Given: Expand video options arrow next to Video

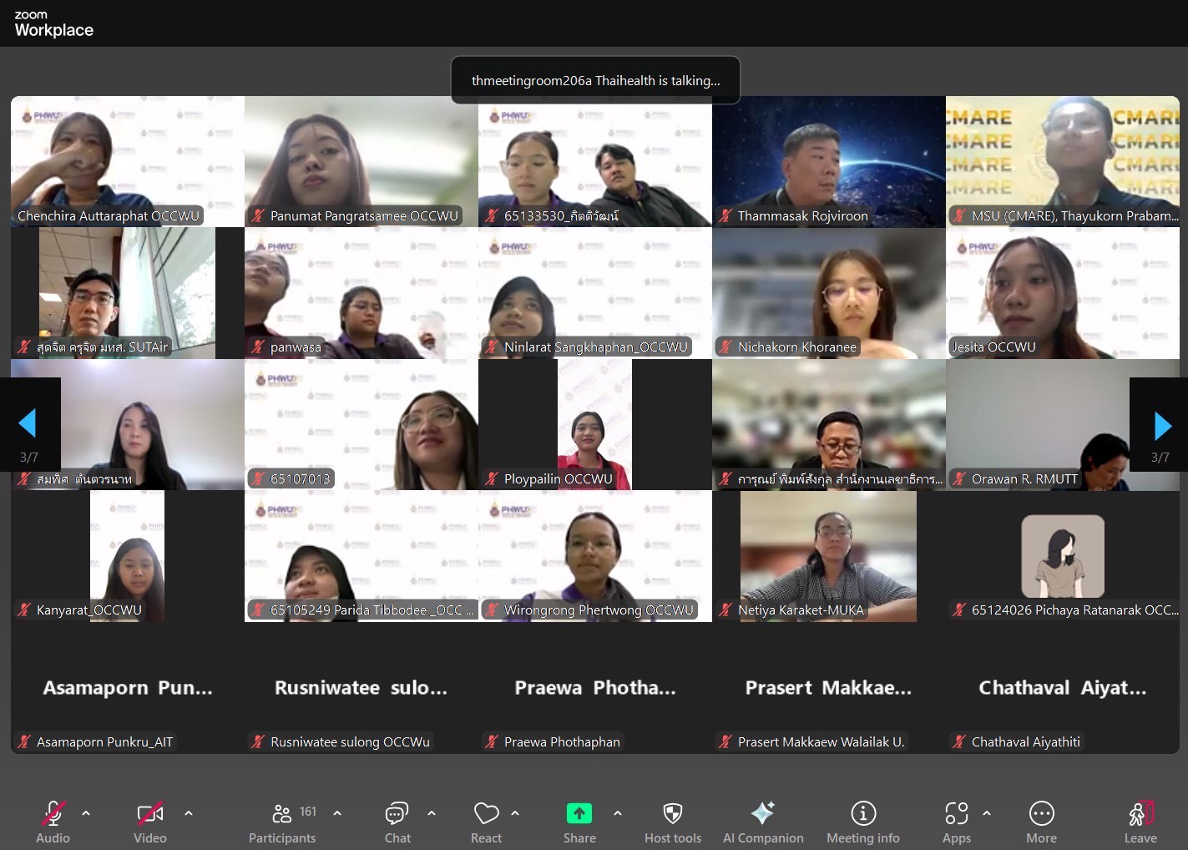Looking at the screenshot, I should [x=189, y=812].
